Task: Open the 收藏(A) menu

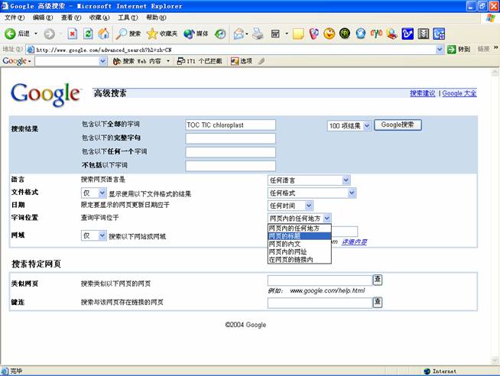Action: tap(99, 18)
